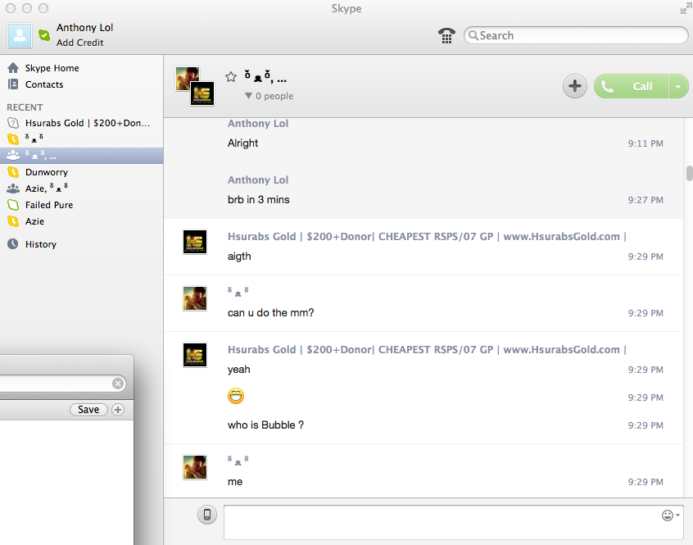
Task: Click the sender avatar beside 'can u do the mm?'
Action: click(195, 298)
